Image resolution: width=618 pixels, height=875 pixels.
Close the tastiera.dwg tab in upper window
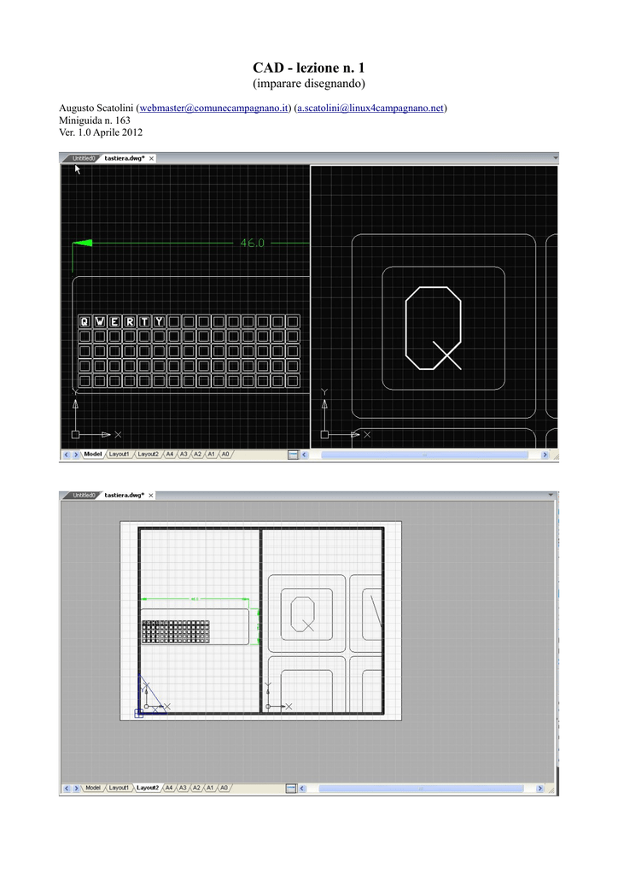pos(152,158)
